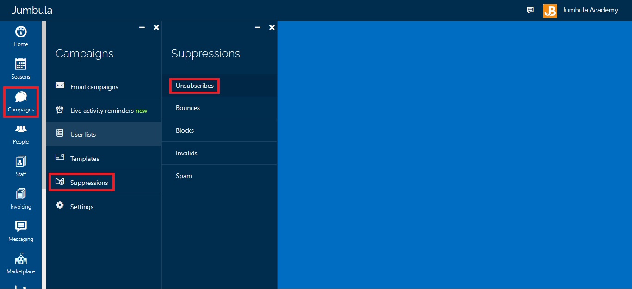Open campaign Settings menu item

point(104,207)
